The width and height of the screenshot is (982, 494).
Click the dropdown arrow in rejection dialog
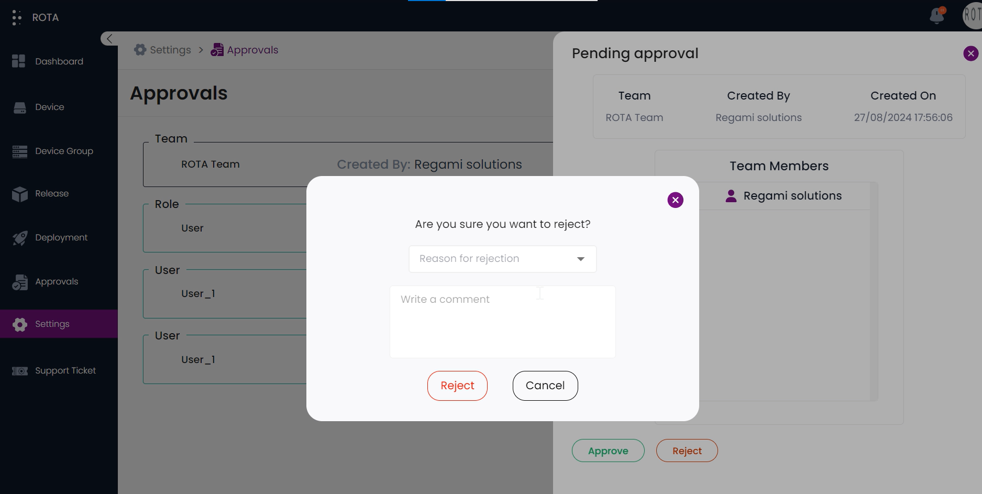pyautogui.click(x=580, y=259)
